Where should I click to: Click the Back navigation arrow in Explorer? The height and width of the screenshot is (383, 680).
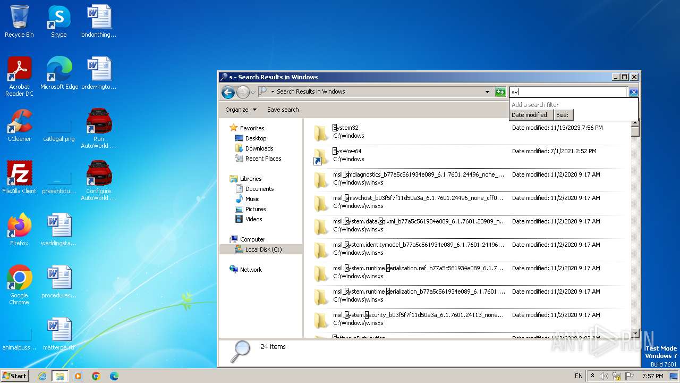click(x=228, y=92)
